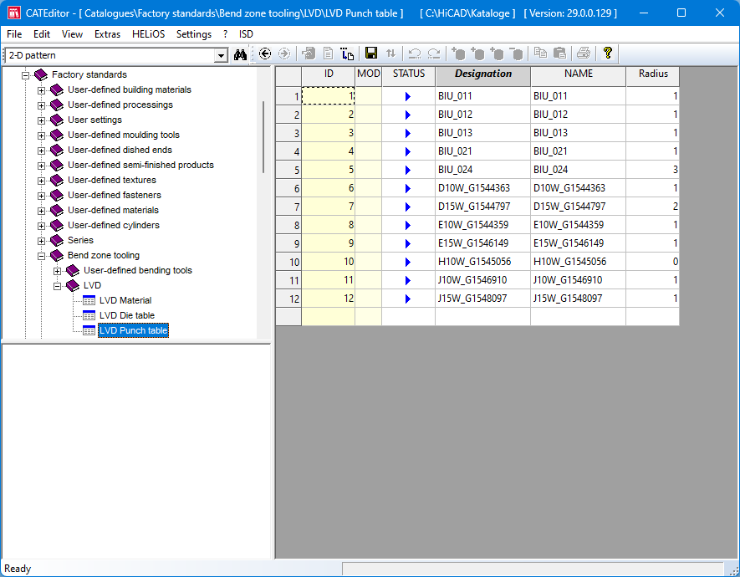Expand User-defined bending tools node
740x577 pixels.
tap(57, 271)
